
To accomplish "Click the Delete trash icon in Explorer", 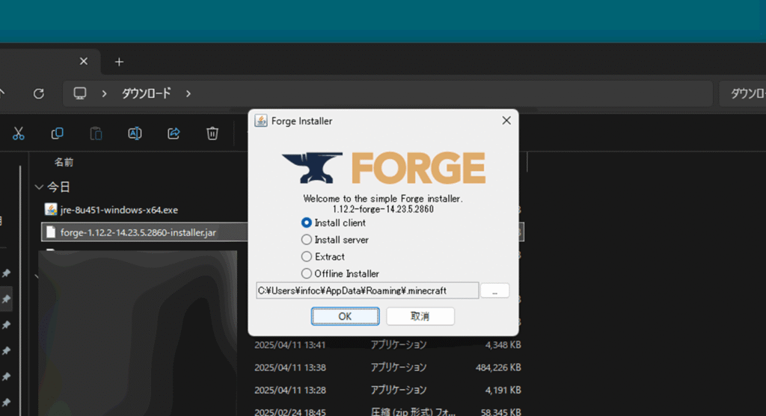I will pyautogui.click(x=212, y=133).
